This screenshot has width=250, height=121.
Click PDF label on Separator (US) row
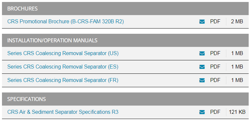tap(215, 53)
